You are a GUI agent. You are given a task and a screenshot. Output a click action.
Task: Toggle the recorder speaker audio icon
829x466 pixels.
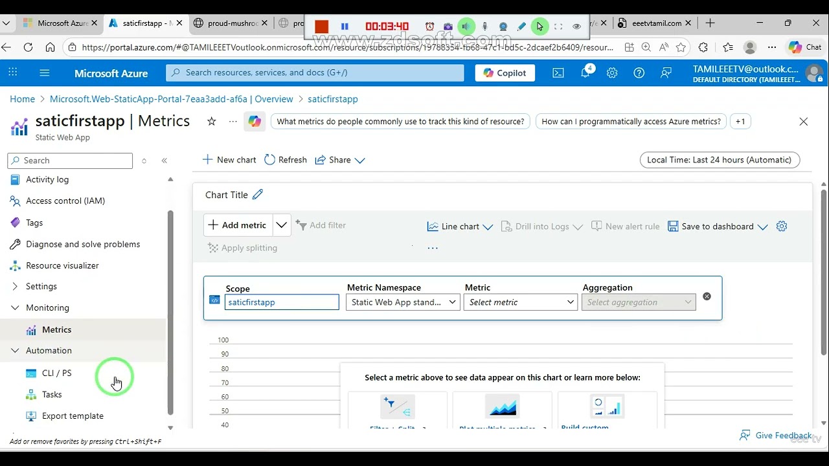466,27
